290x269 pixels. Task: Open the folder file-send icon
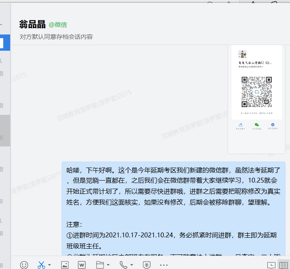coord(100,265)
